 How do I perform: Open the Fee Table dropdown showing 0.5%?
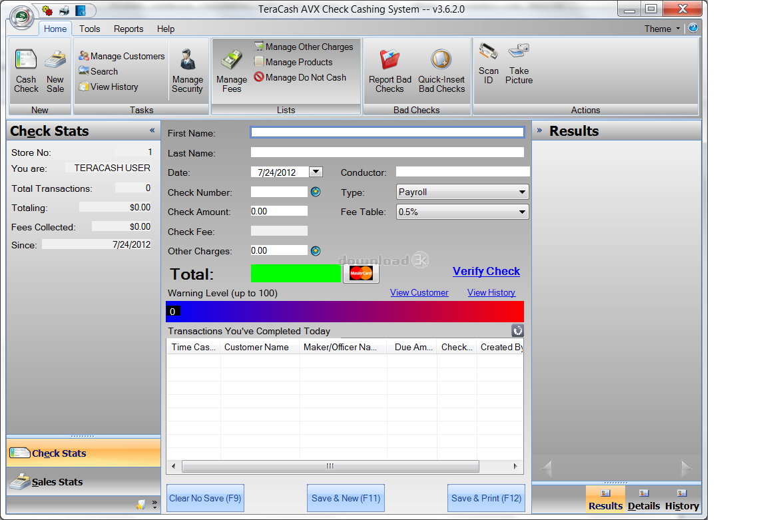coord(462,212)
